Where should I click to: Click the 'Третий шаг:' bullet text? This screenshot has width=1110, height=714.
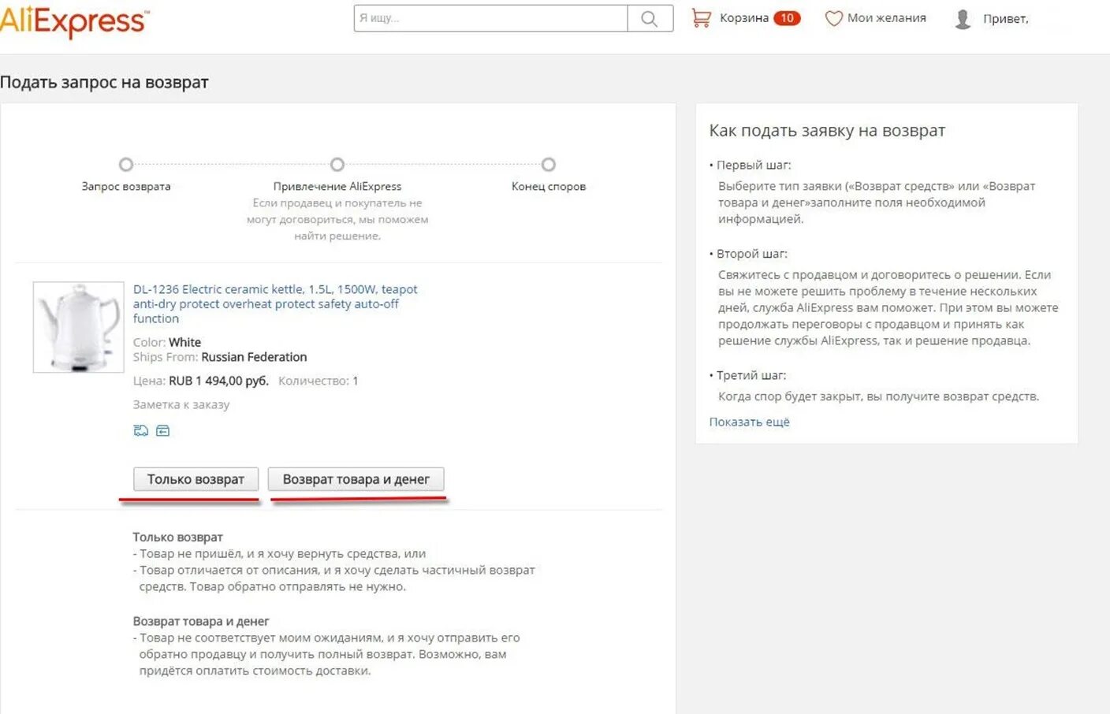(x=751, y=375)
